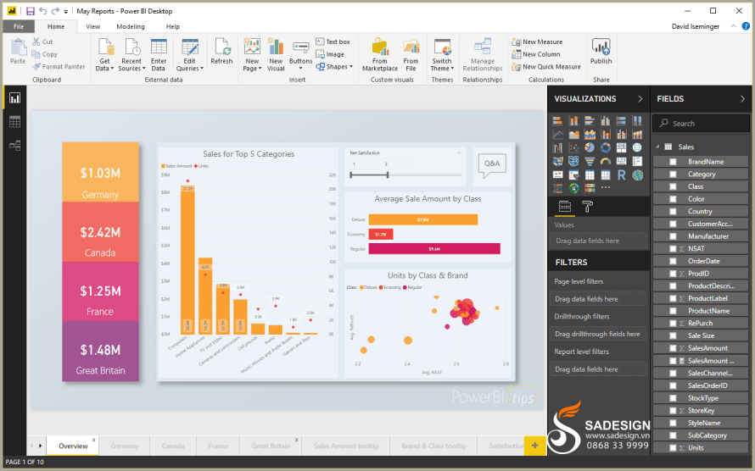Screen dimensions: 755x471
Task: Click the Q&A speech bubble button
Action: (492, 166)
